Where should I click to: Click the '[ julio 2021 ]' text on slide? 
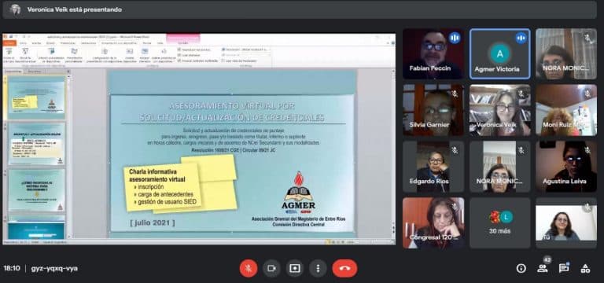point(152,222)
